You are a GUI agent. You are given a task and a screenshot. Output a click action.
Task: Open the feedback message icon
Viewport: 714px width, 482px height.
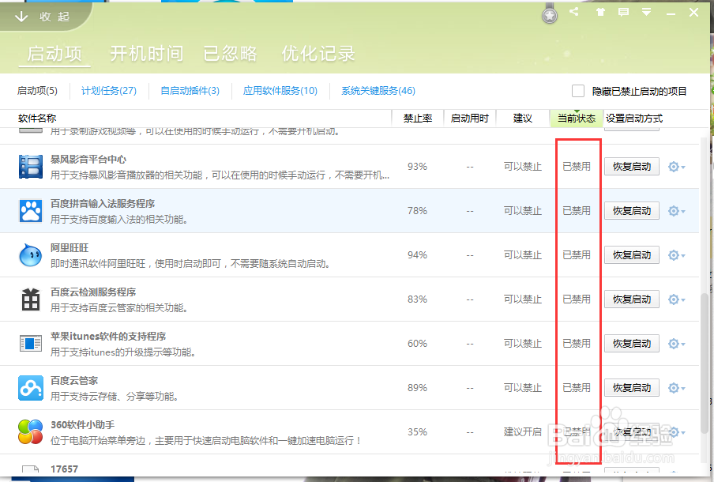[x=623, y=13]
